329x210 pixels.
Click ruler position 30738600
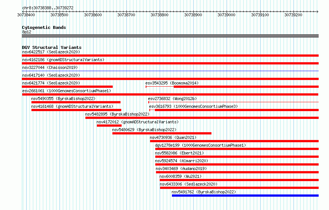(x=93, y=15)
